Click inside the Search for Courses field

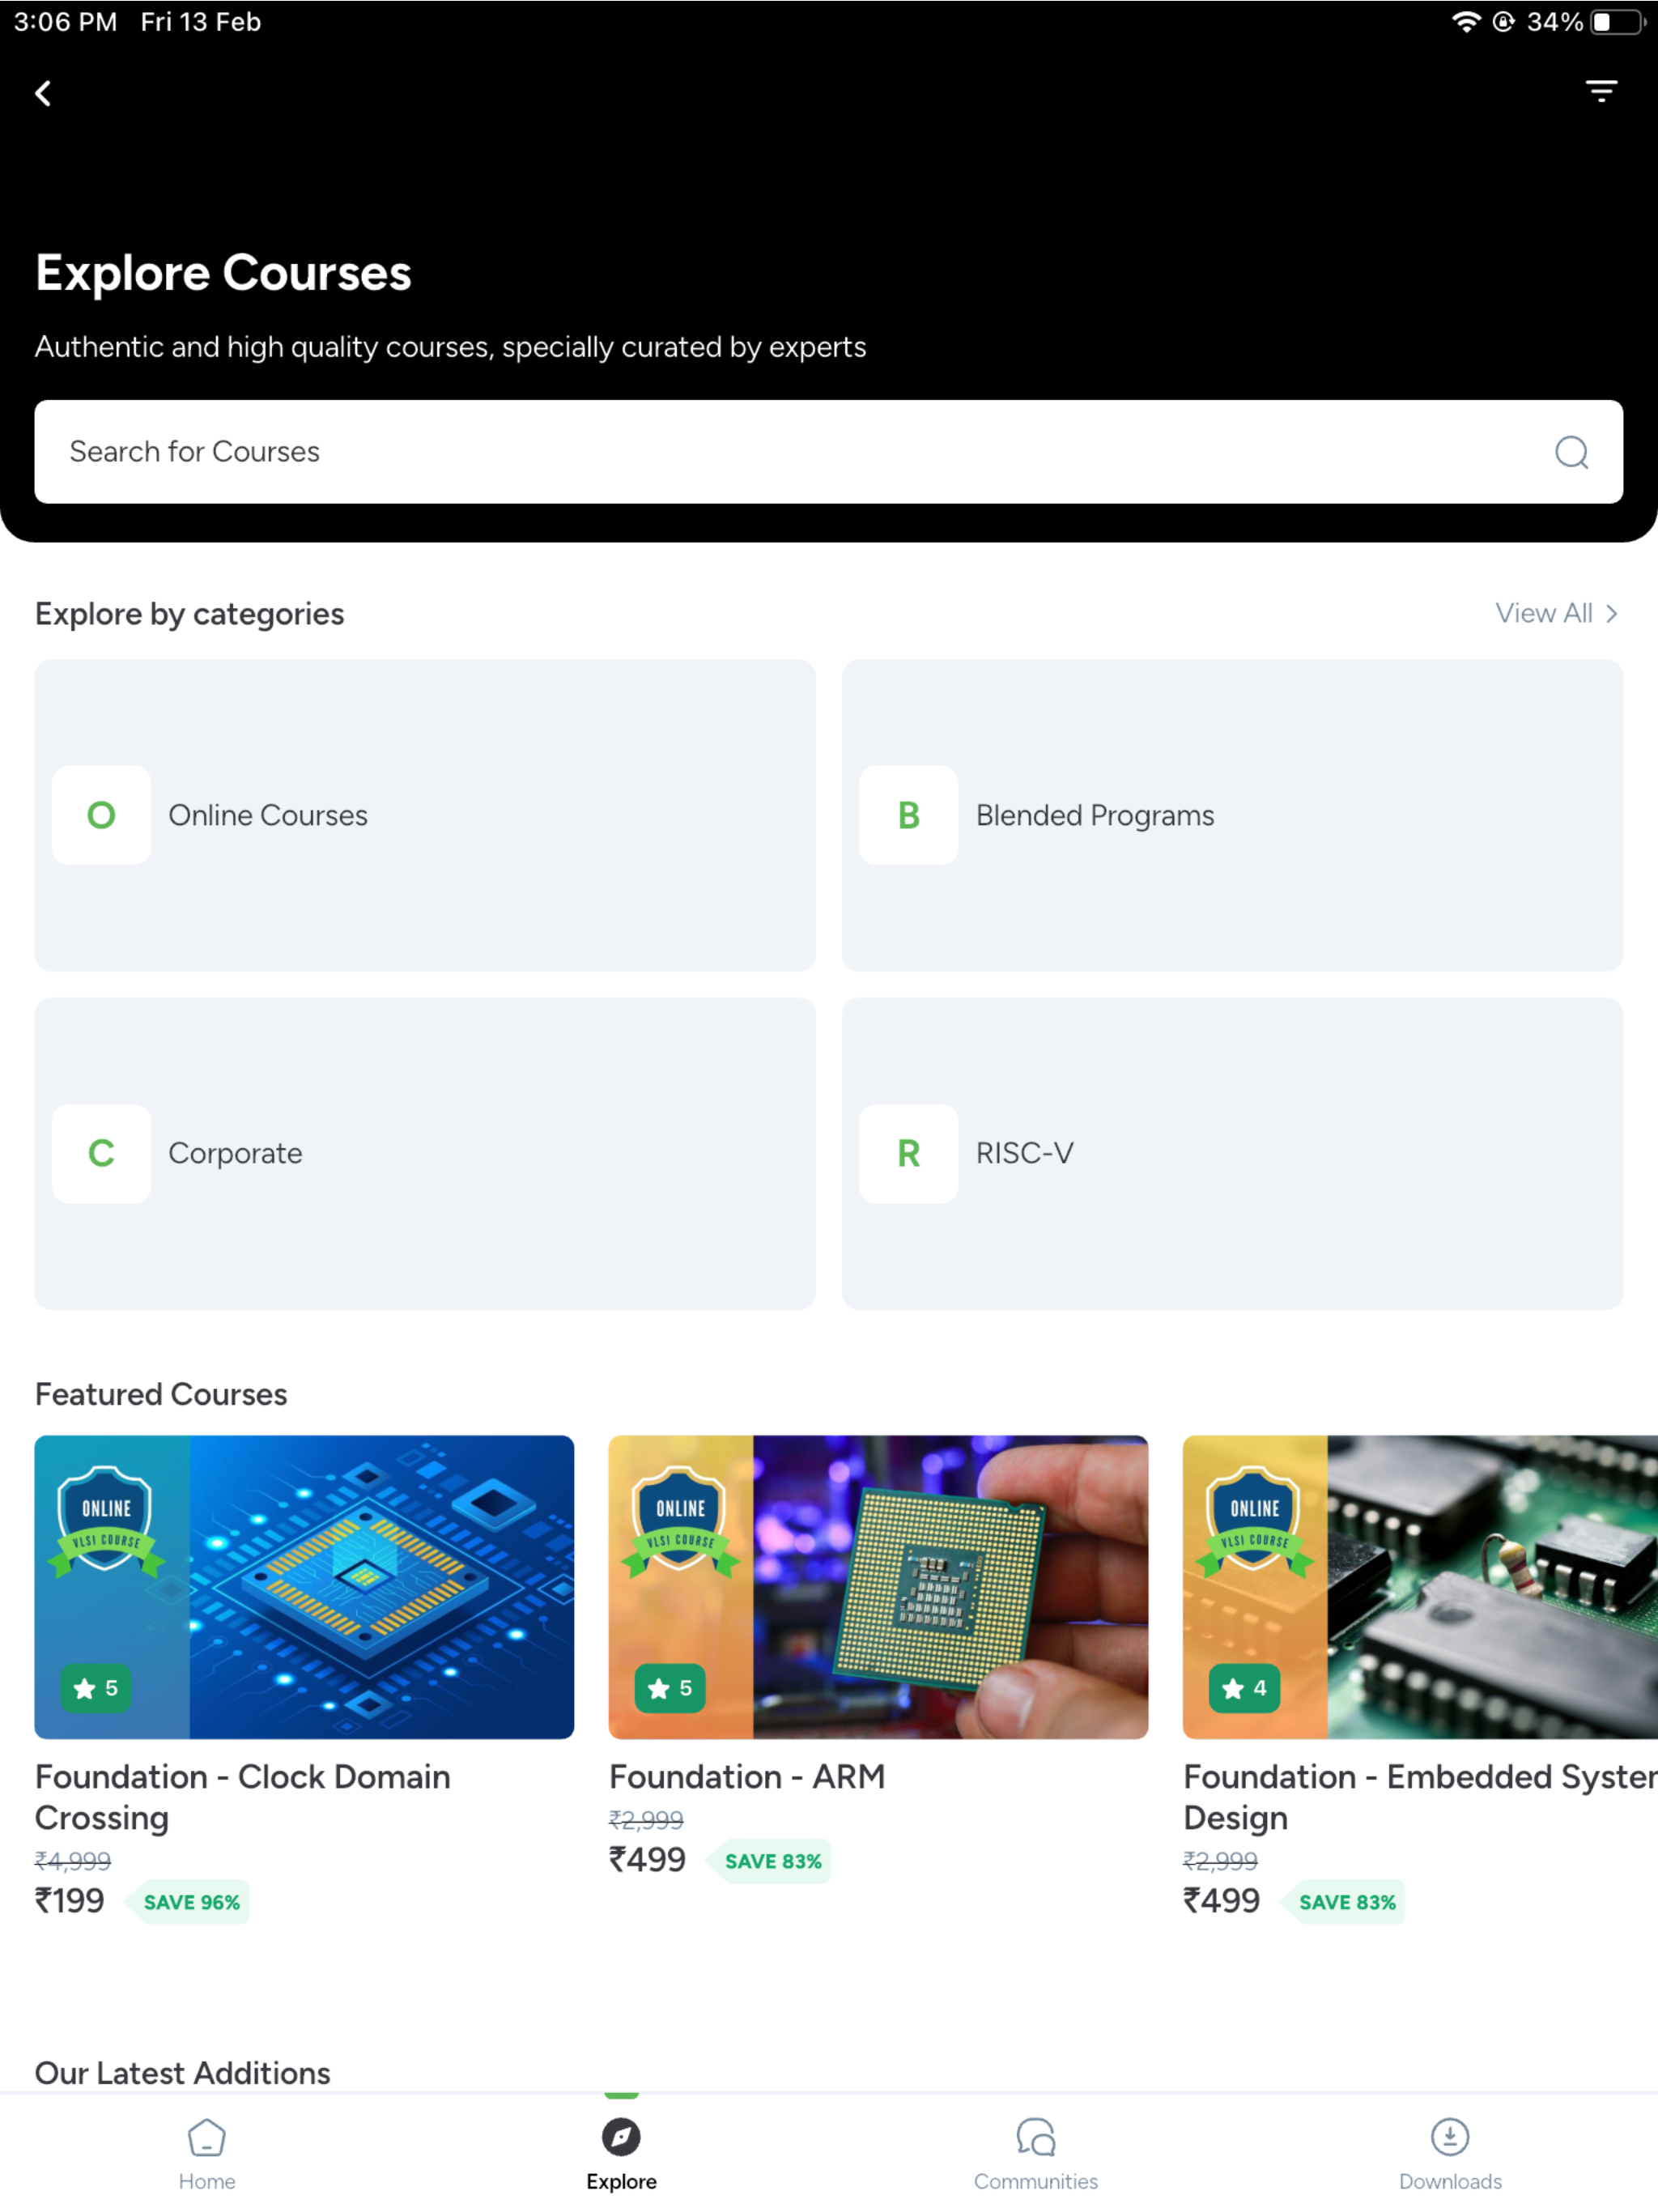700,452
